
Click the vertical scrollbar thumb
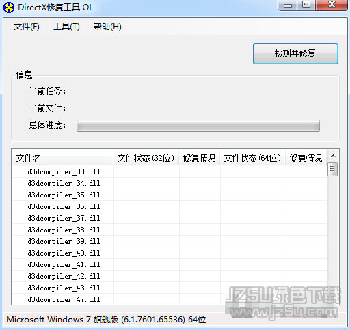333,169
